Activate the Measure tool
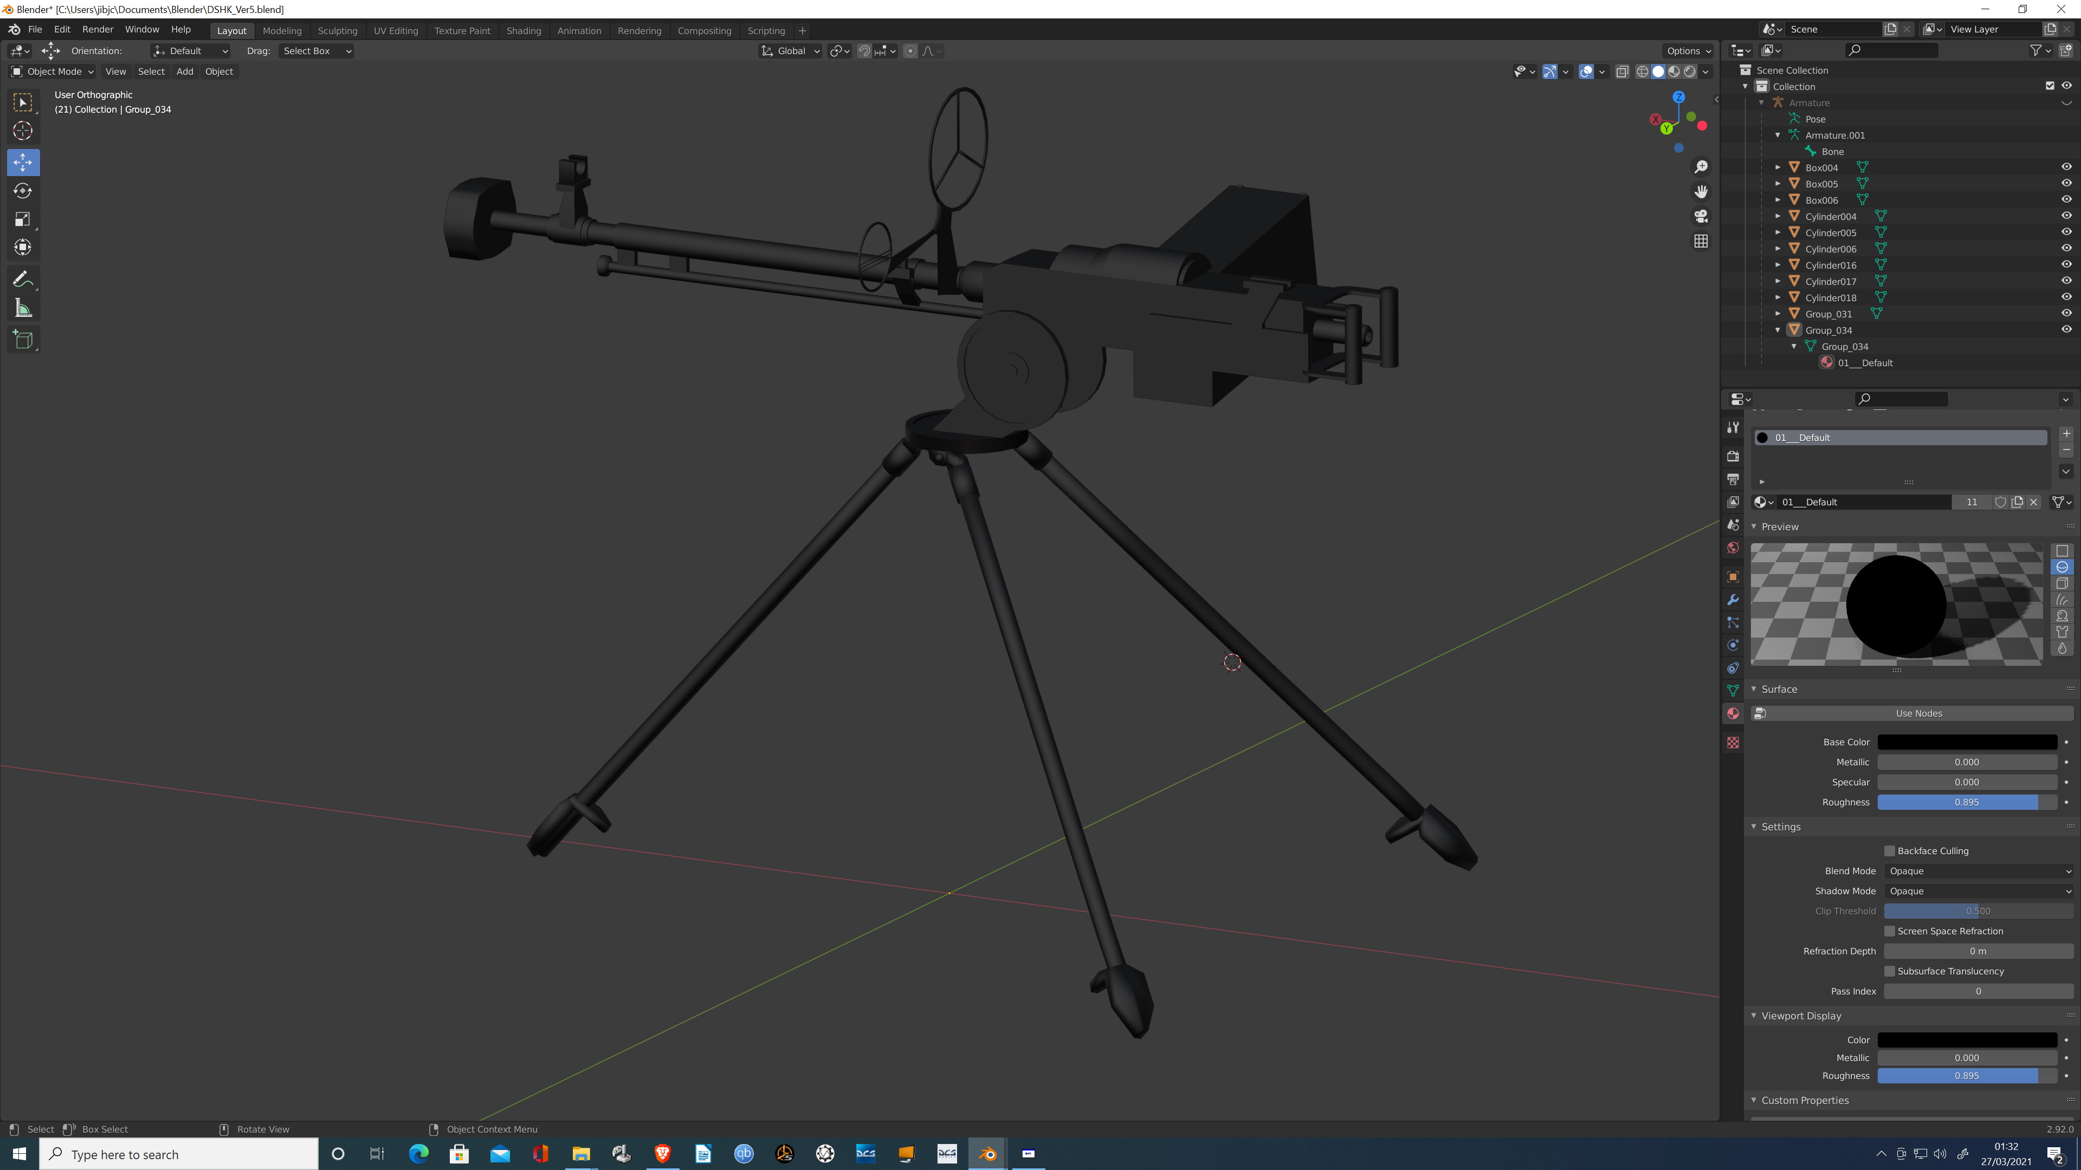Image resolution: width=2081 pixels, height=1170 pixels. (23, 308)
